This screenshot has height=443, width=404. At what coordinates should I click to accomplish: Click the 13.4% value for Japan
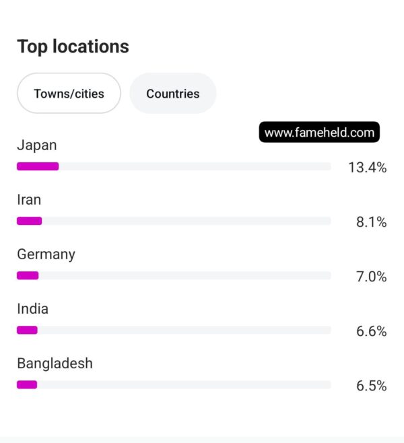[367, 167]
